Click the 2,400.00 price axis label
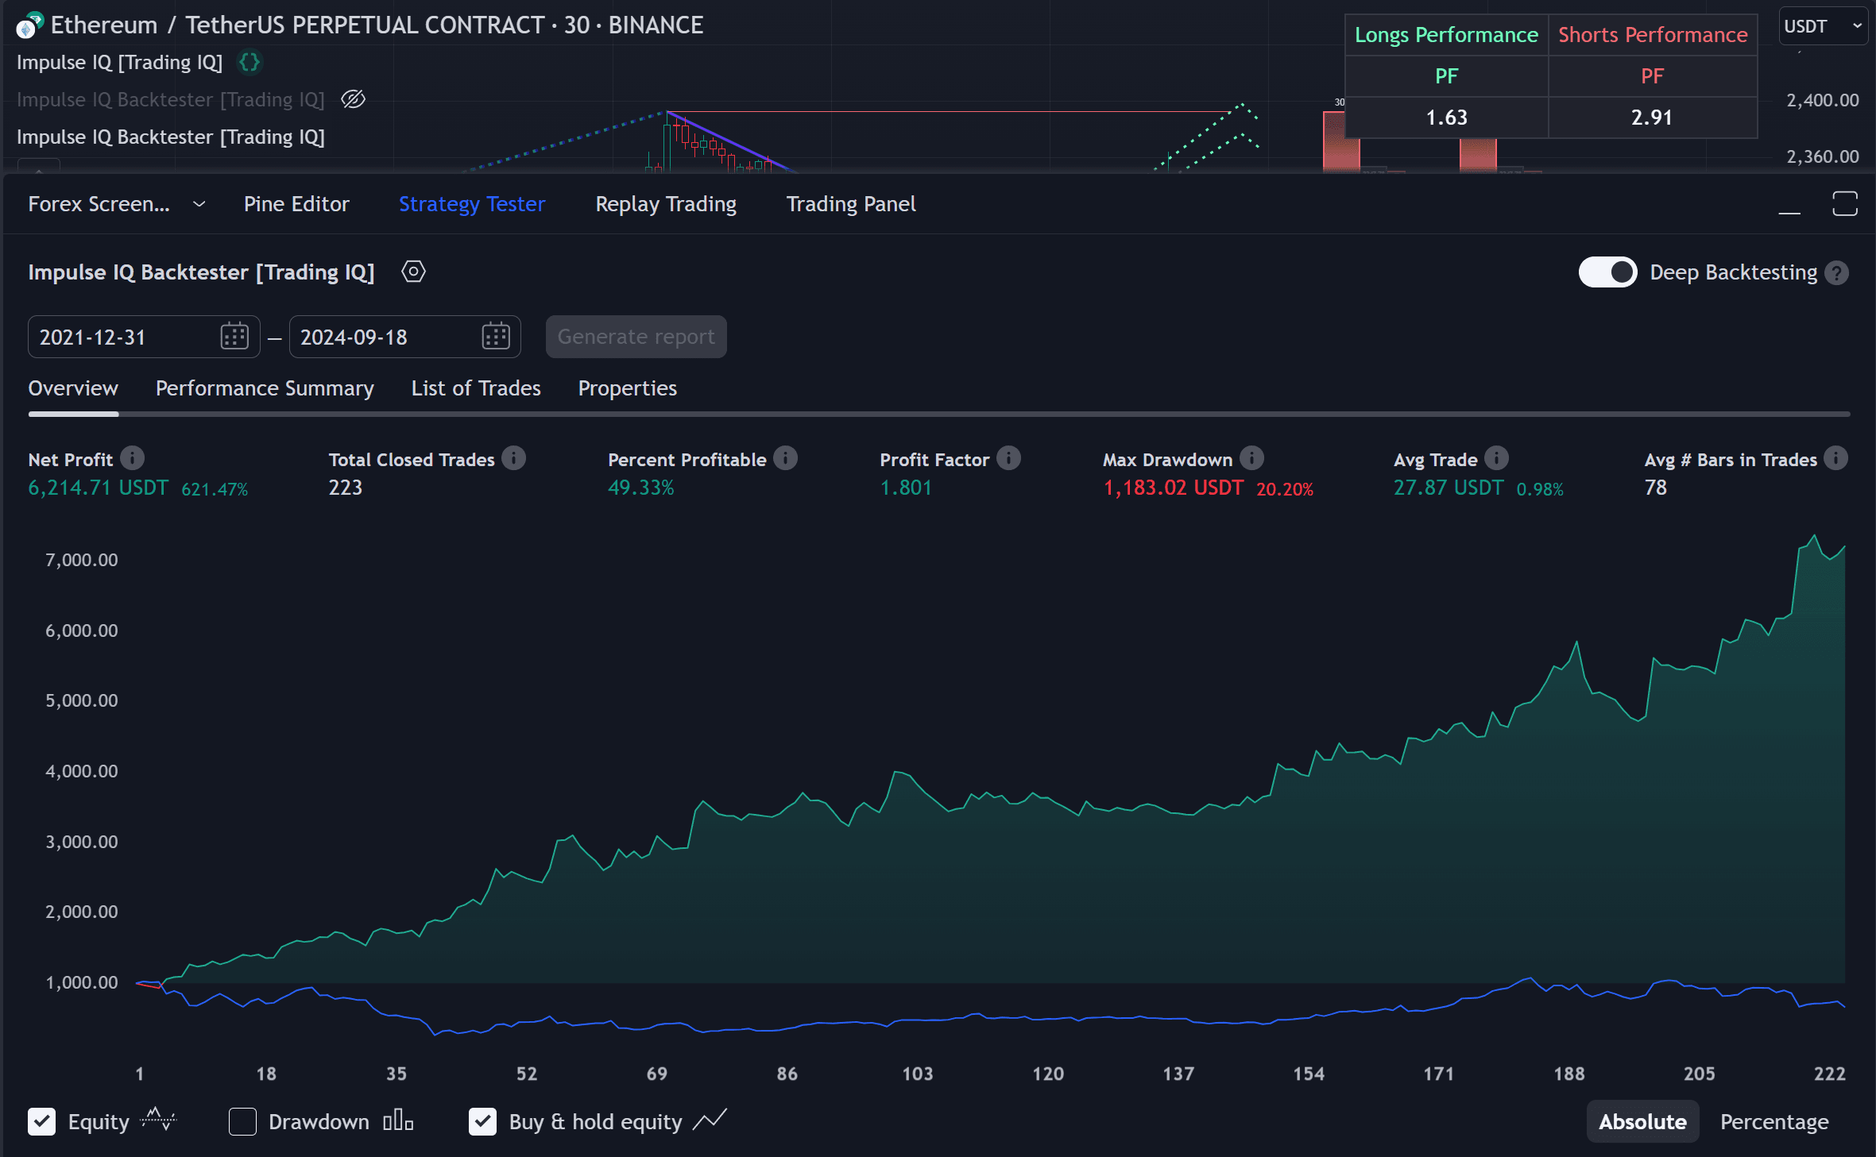 [x=1822, y=100]
